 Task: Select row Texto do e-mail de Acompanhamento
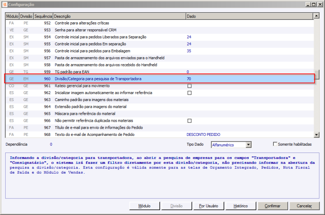point(159,135)
